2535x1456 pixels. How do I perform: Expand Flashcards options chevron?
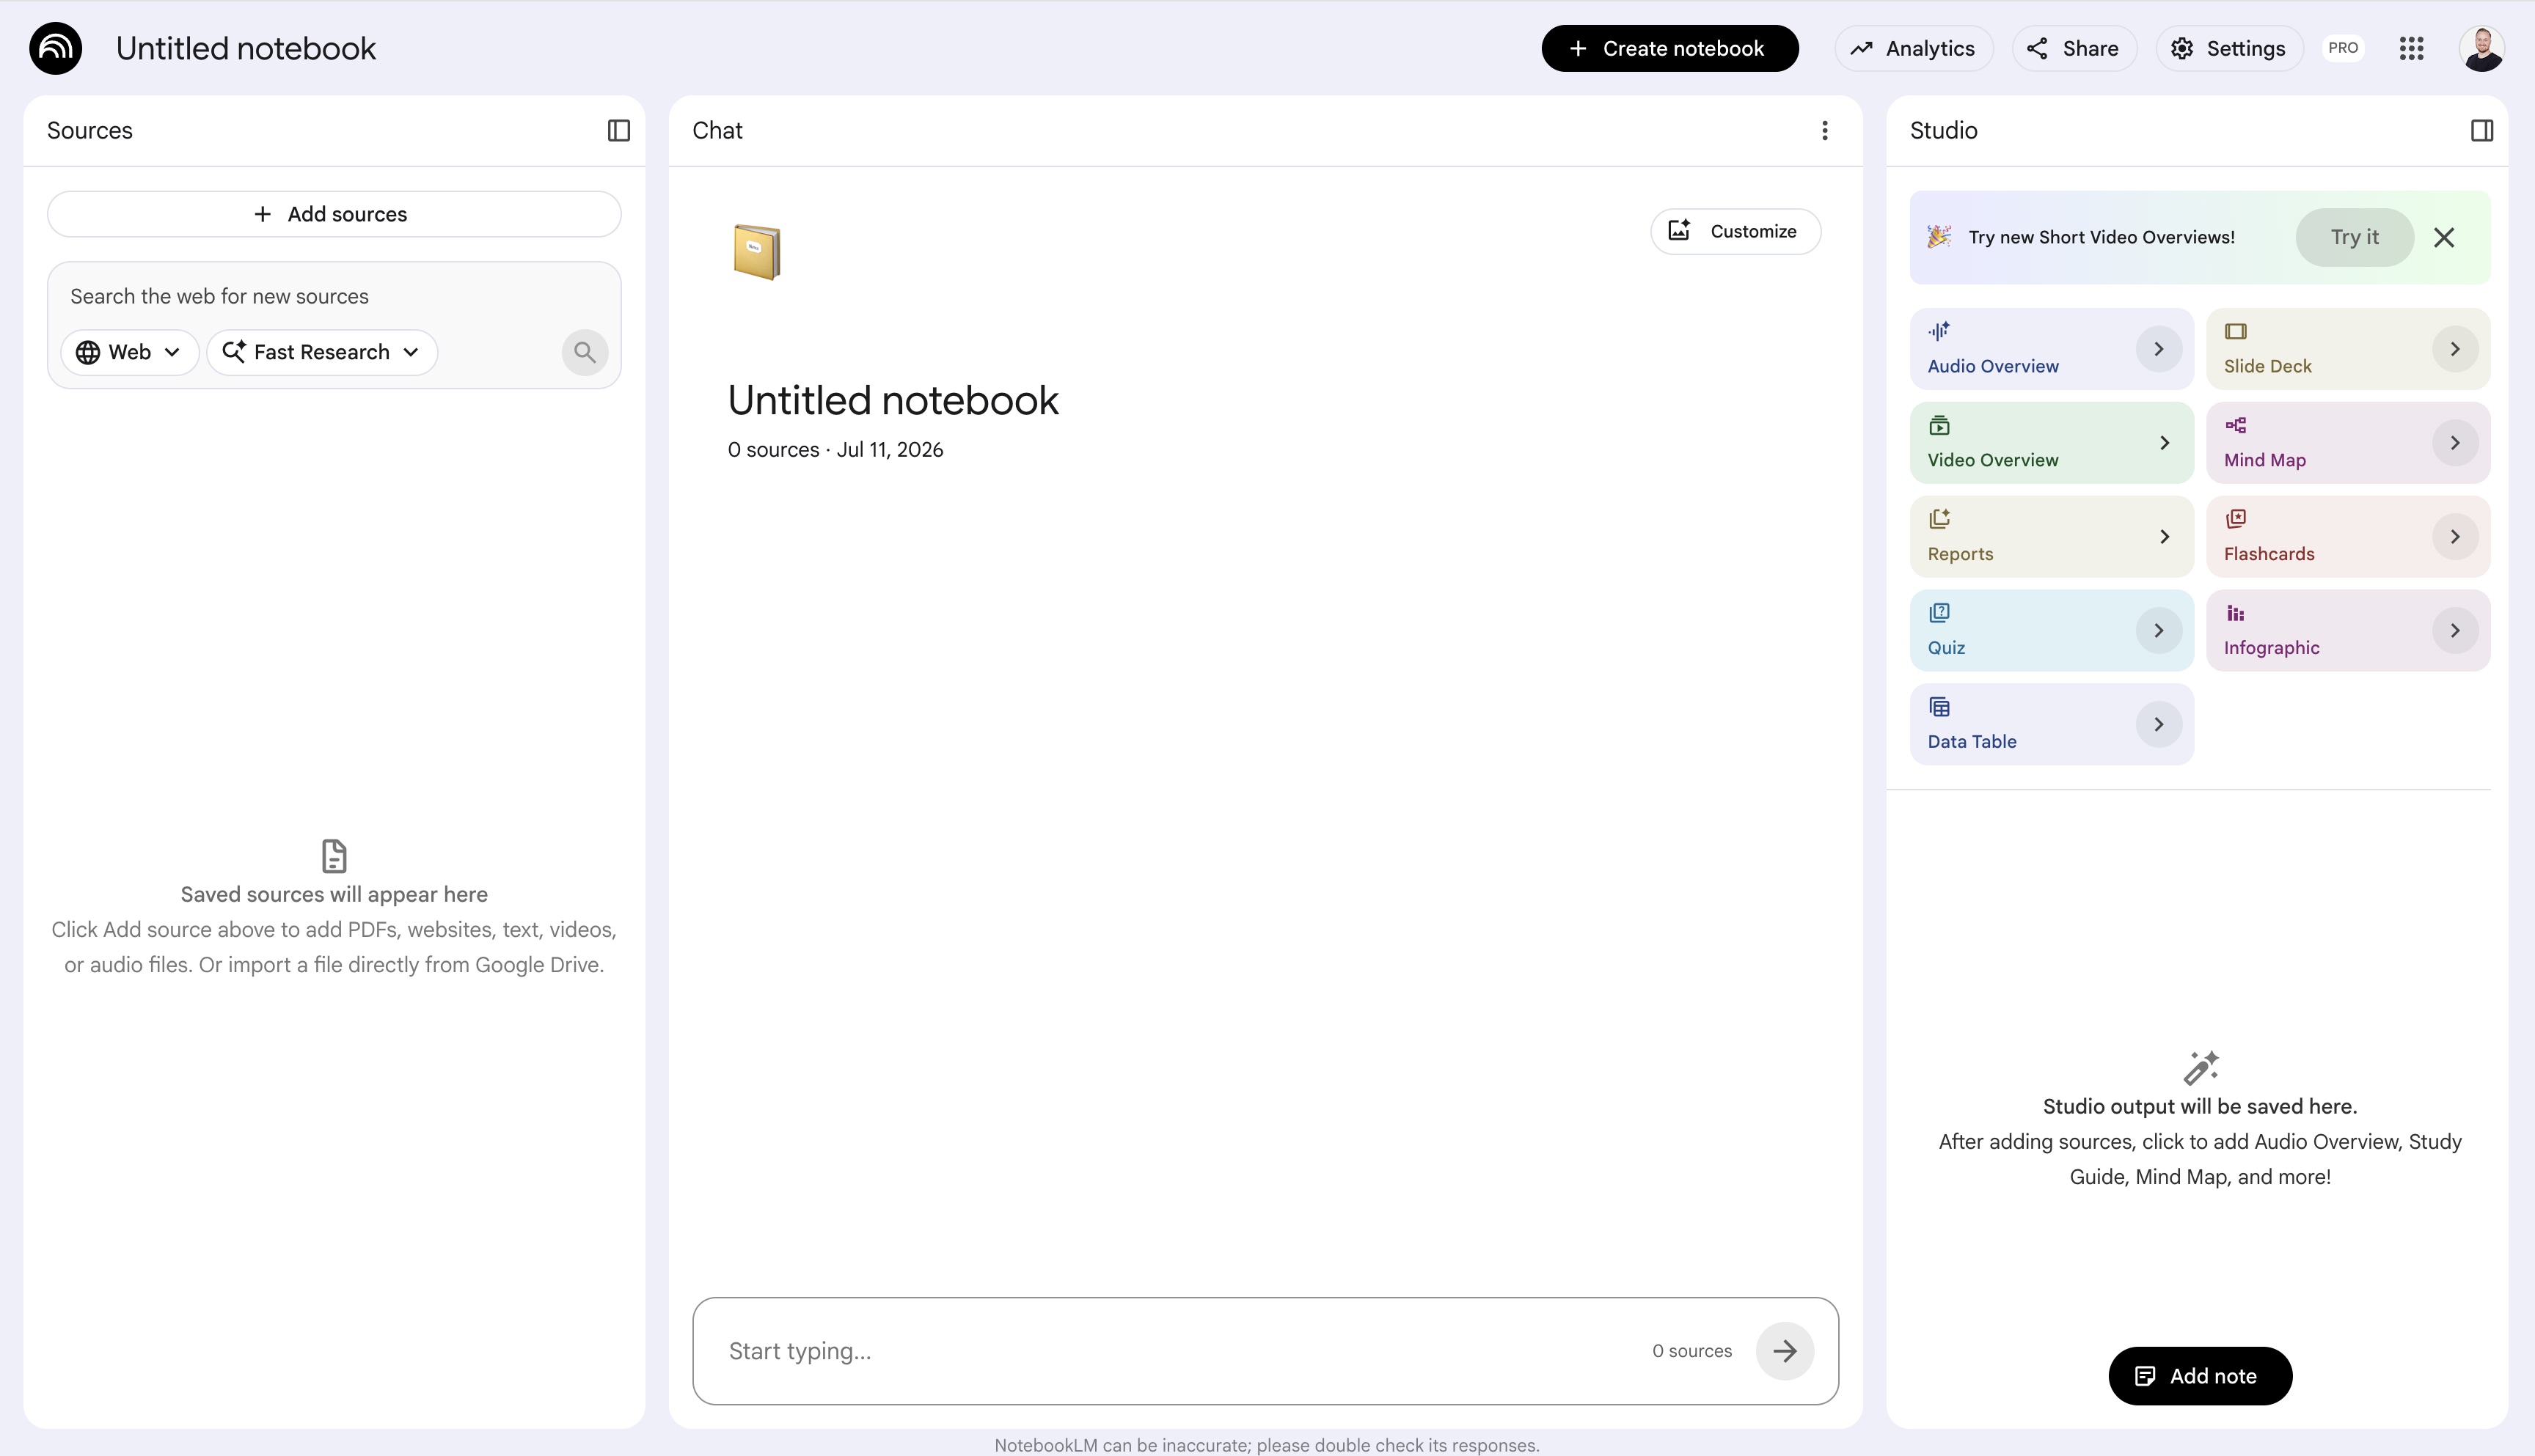[2454, 537]
